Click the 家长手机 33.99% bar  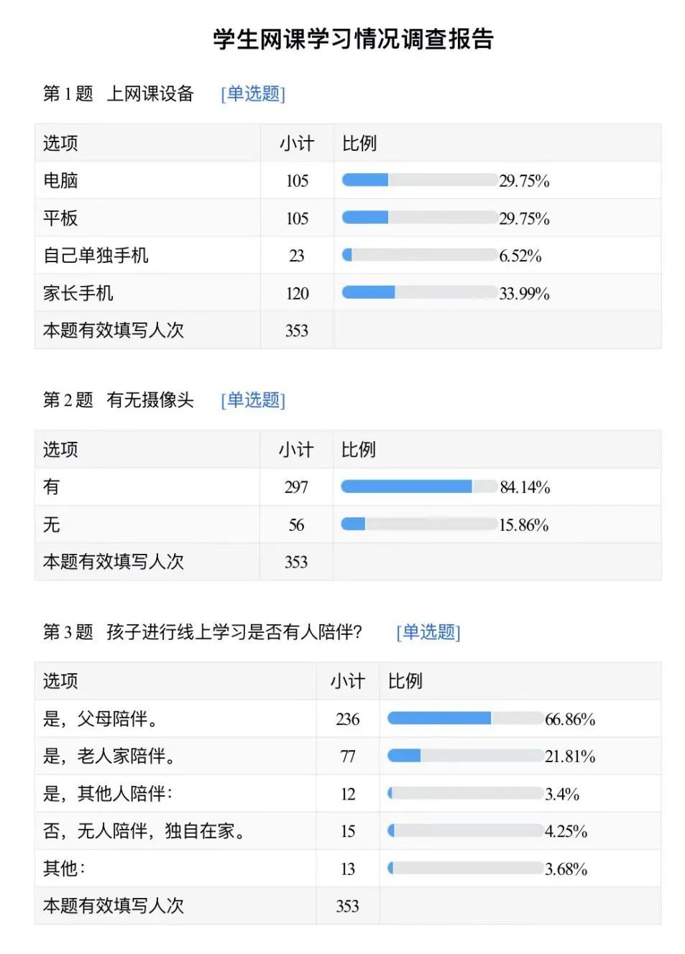coord(420,292)
